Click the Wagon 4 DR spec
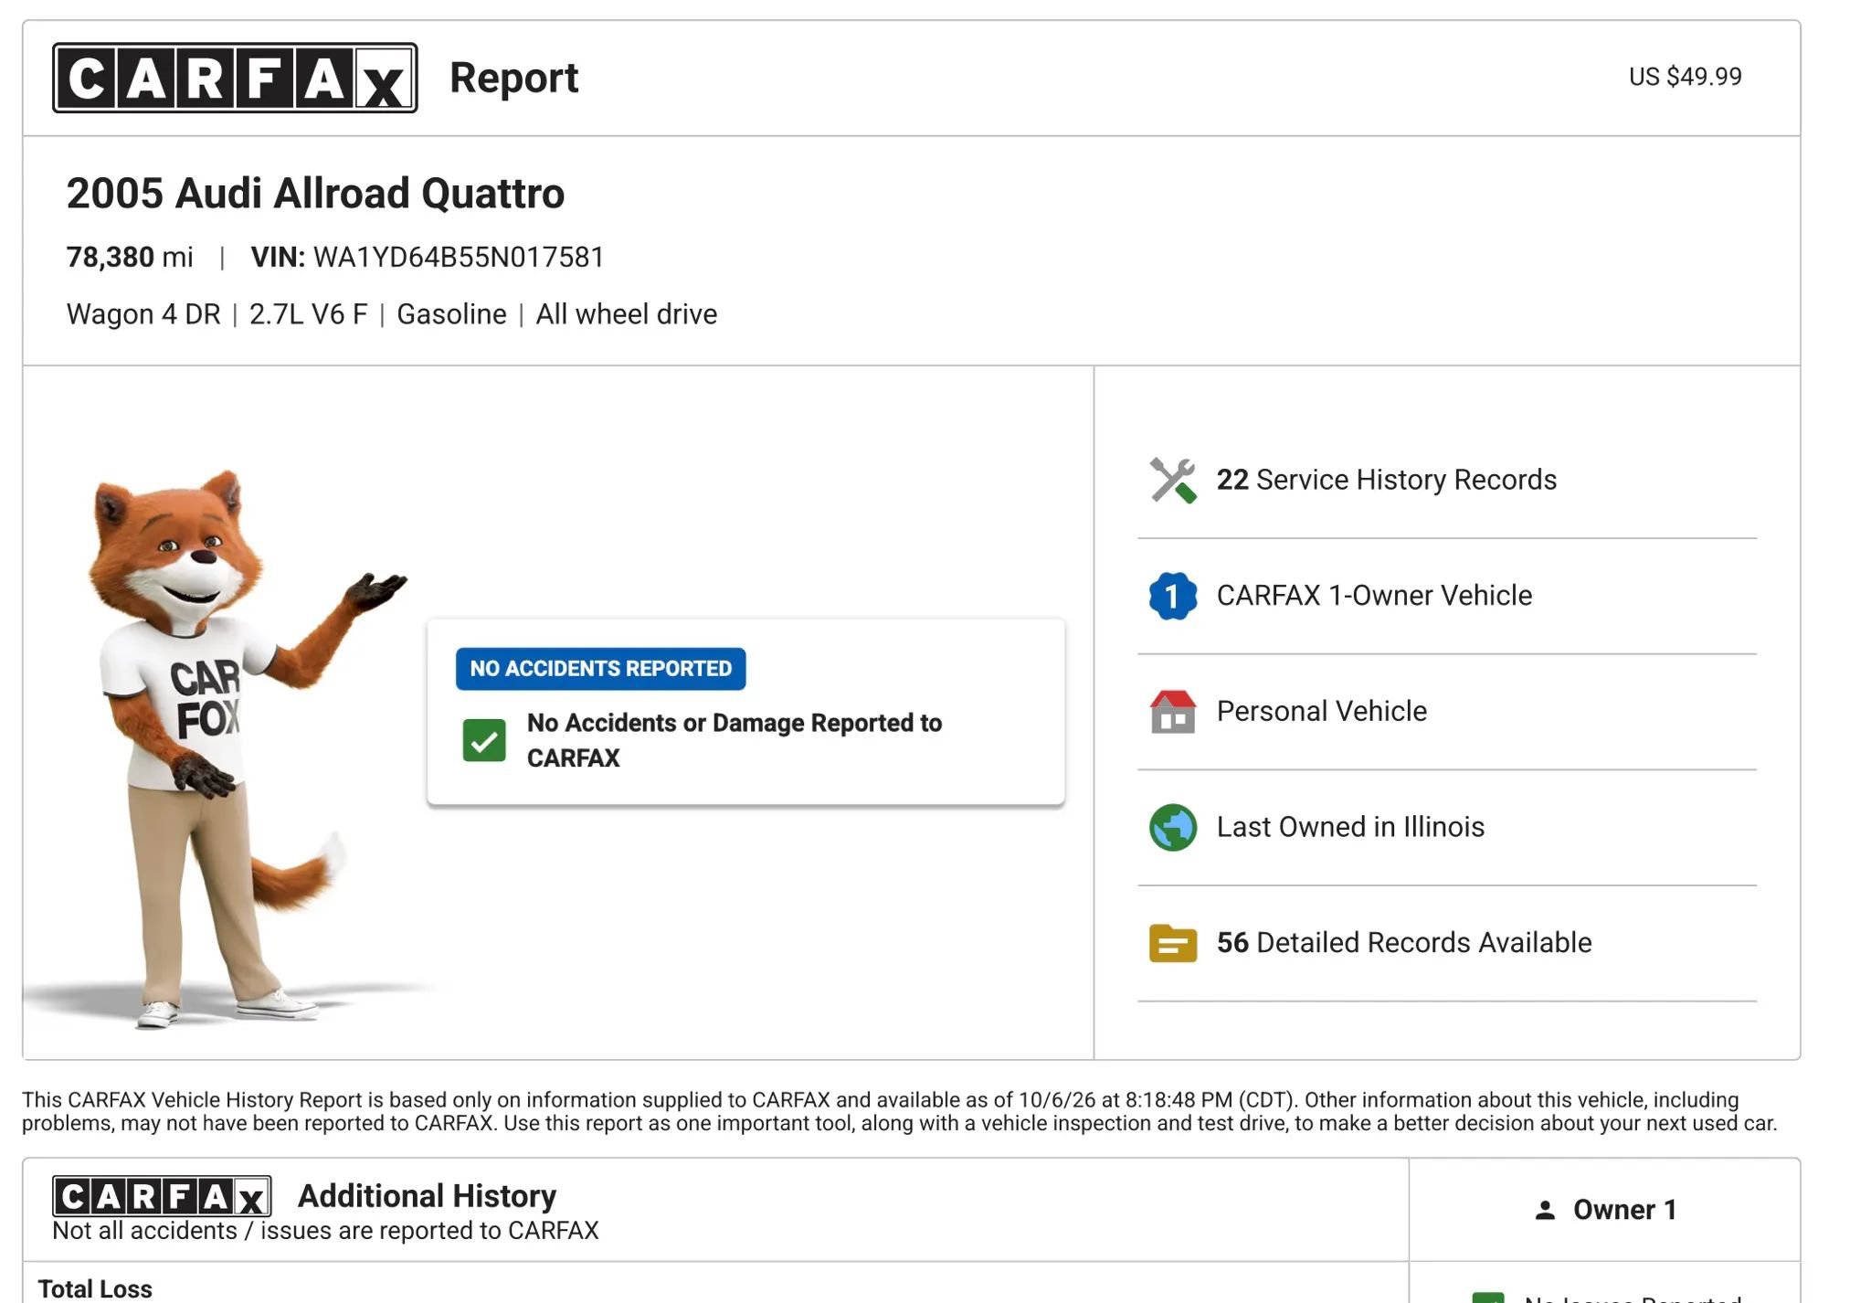 tap(143, 314)
